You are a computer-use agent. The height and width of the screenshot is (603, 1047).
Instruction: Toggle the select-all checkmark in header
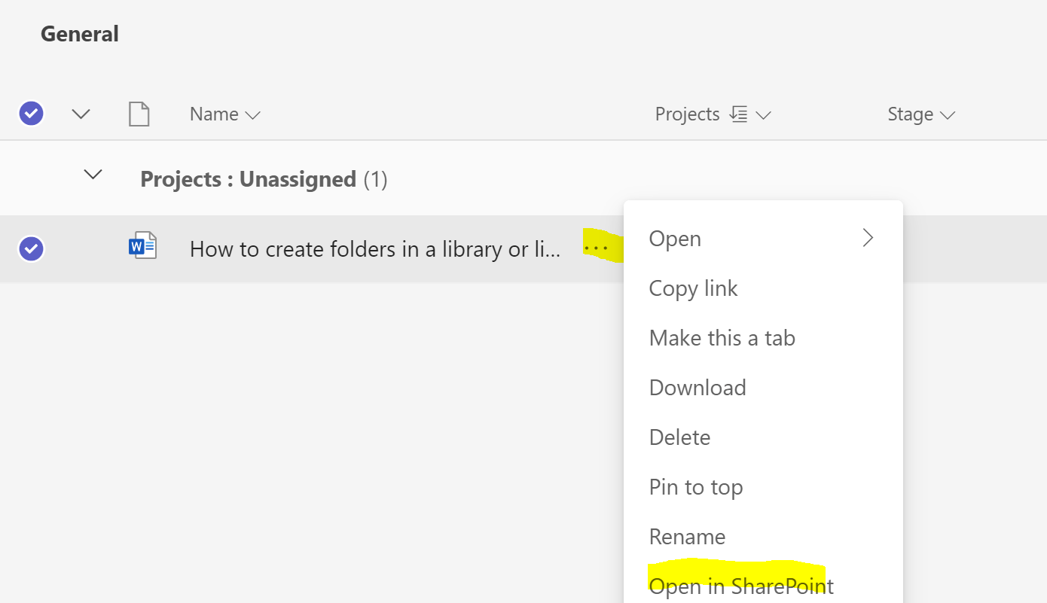click(x=31, y=114)
